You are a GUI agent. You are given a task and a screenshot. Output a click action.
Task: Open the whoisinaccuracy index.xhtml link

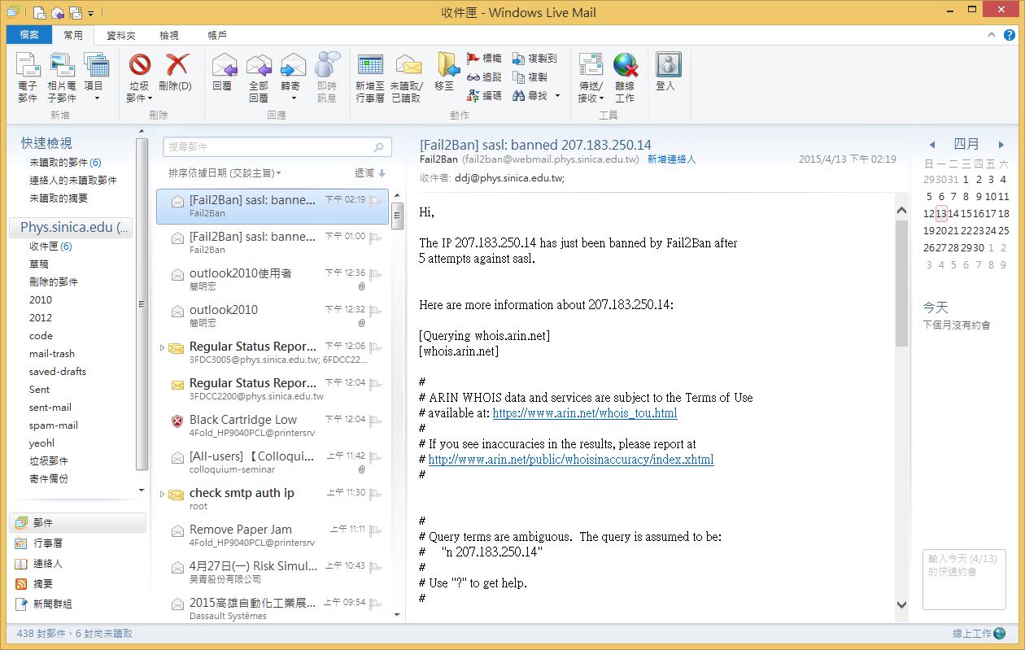pyautogui.click(x=571, y=460)
